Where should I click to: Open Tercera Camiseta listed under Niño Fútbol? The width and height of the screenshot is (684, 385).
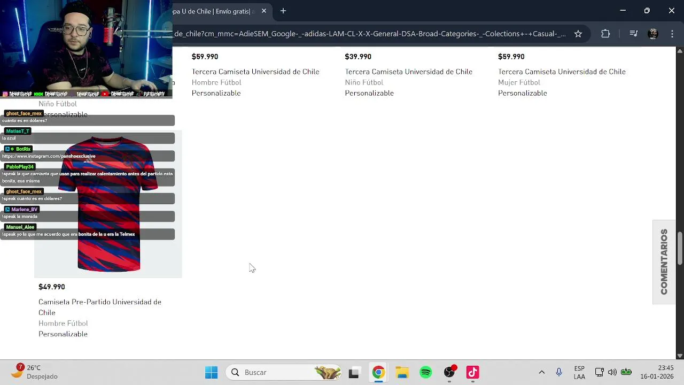(409, 72)
